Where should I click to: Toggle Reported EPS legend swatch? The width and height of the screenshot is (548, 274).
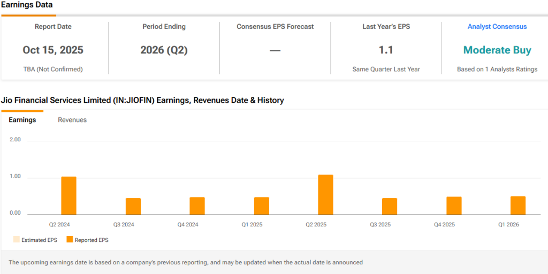pos(70,240)
